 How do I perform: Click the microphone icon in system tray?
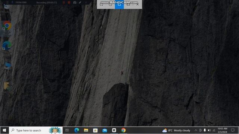coord(205,130)
